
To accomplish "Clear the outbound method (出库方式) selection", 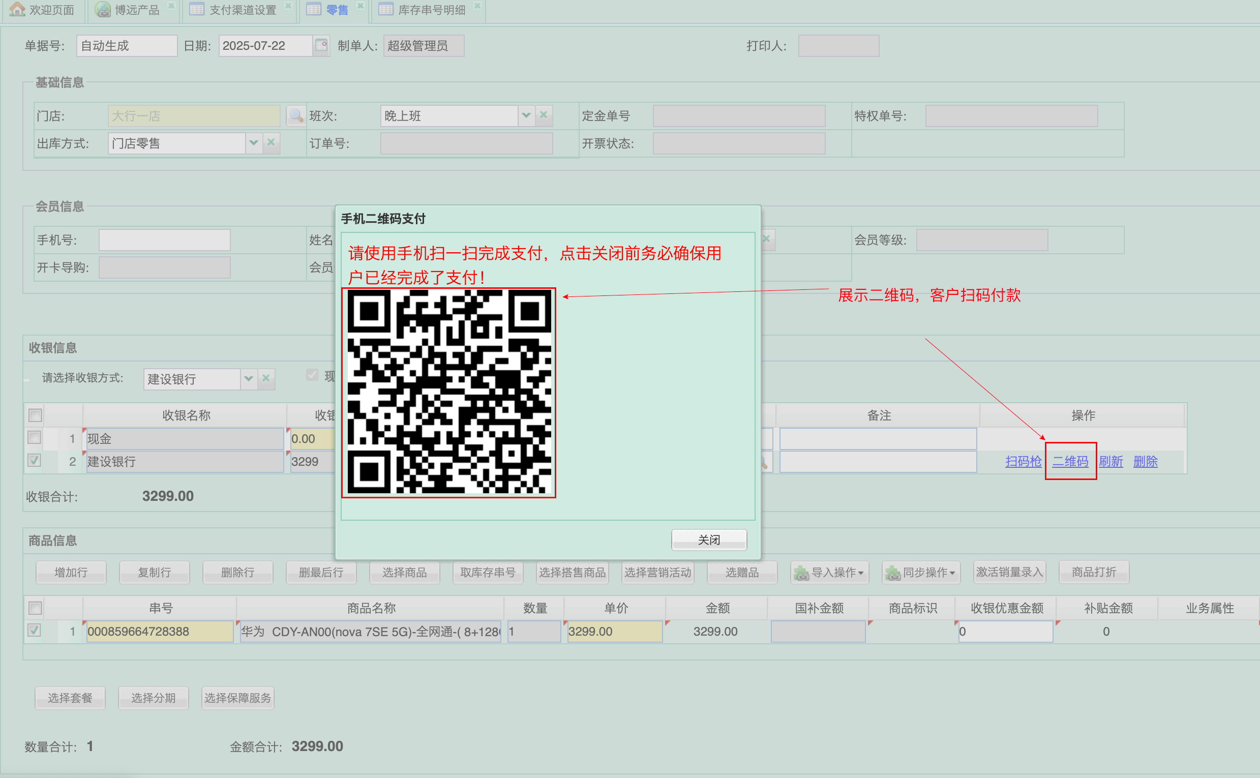I will (271, 142).
